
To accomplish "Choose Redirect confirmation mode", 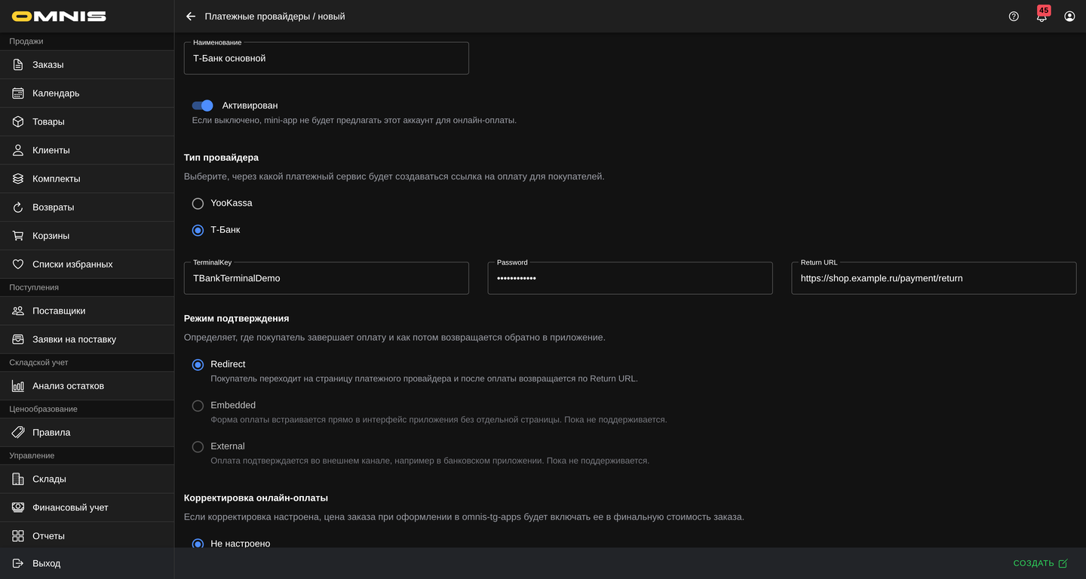I will click(198, 365).
